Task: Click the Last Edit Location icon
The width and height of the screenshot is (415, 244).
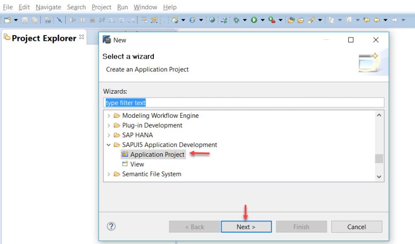Action: click(x=367, y=20)
